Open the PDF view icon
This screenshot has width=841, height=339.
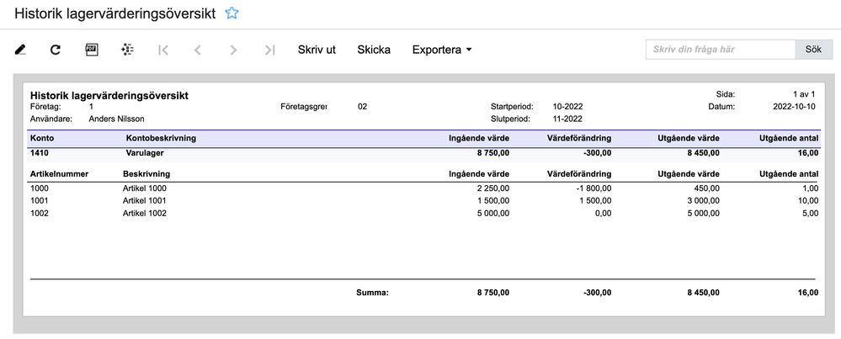pyautogui.click(x=93, y=50)
